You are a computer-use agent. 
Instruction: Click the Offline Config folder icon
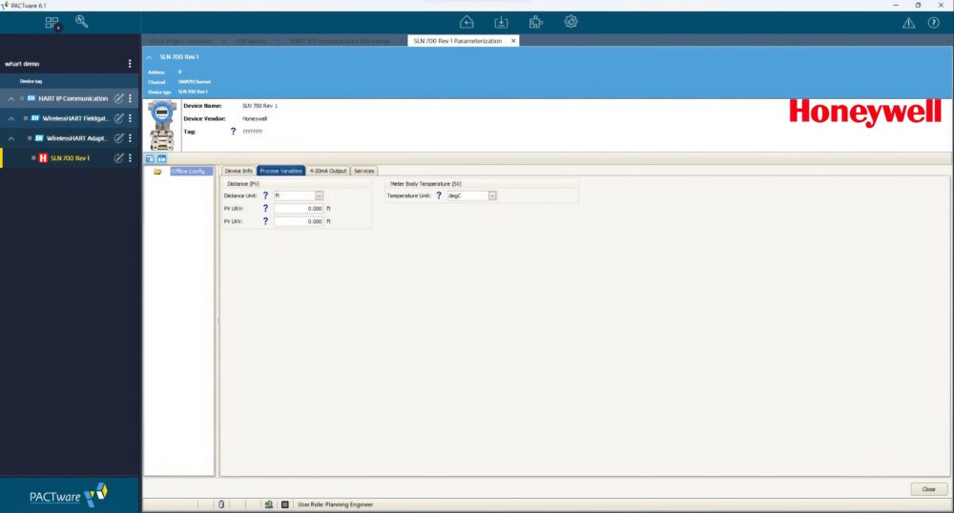(157, 172)
